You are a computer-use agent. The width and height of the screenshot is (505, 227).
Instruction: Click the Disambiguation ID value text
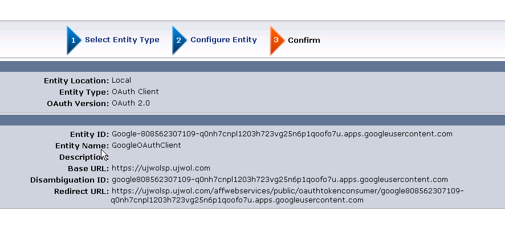point(279,180)
